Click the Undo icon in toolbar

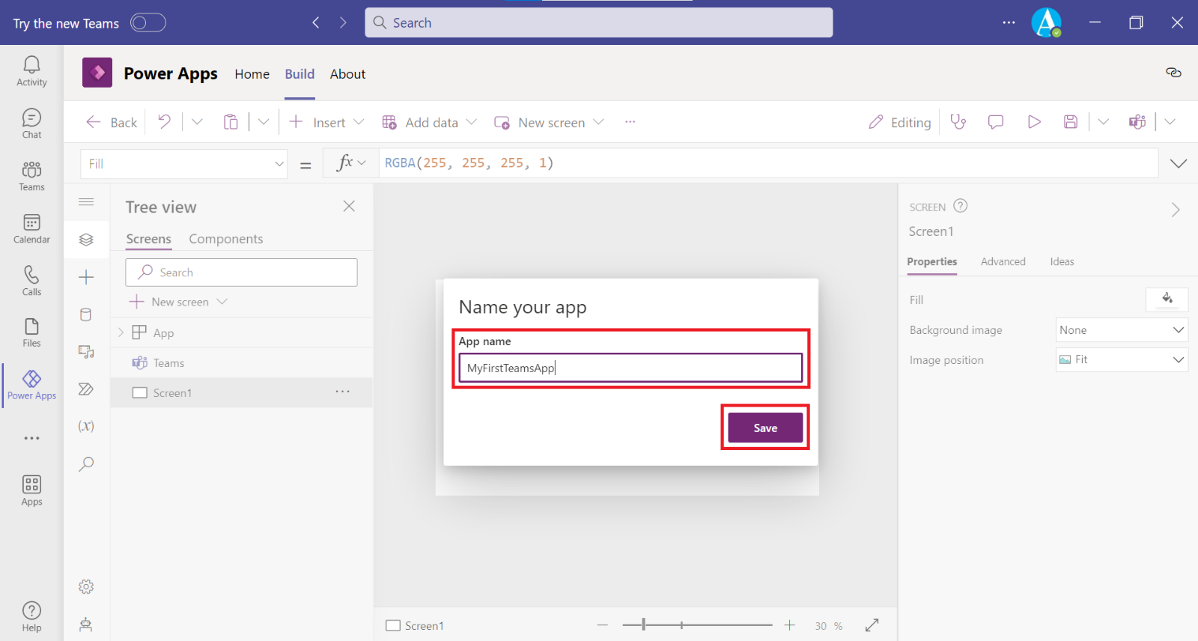pos(165,122)
